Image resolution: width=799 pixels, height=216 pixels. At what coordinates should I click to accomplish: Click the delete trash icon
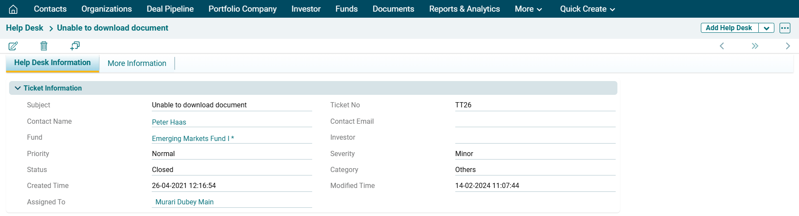(x=44, y=46)
